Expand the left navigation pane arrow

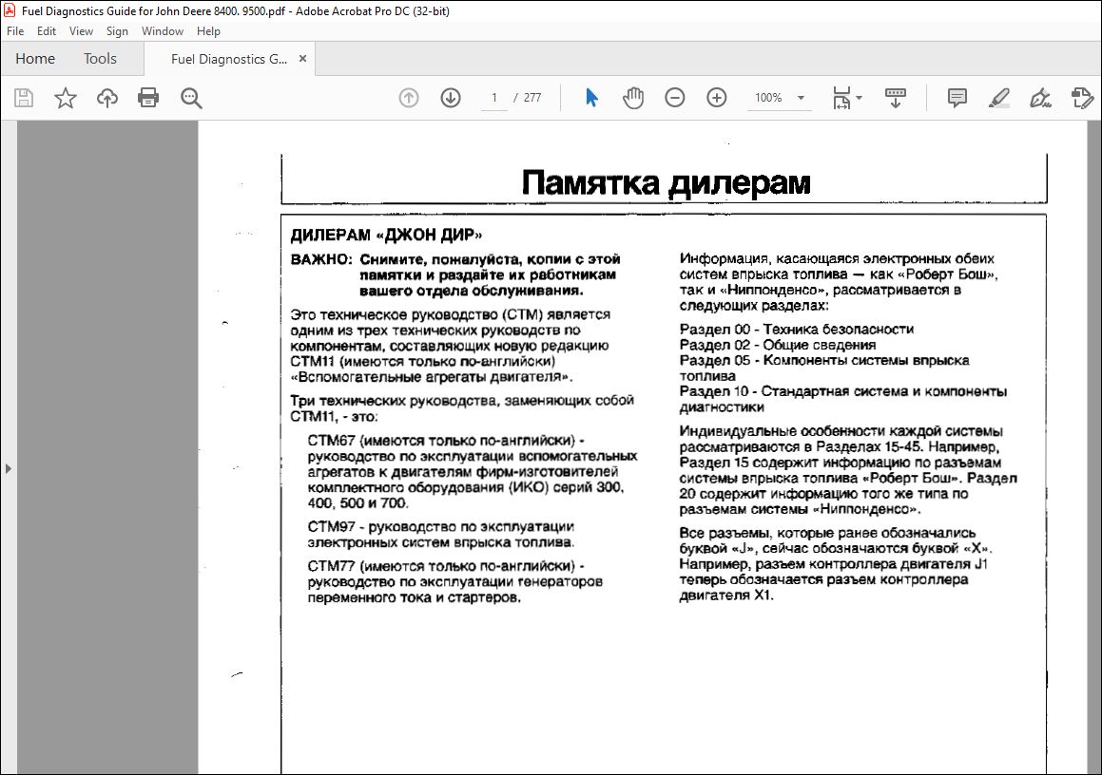click(8, 468)
